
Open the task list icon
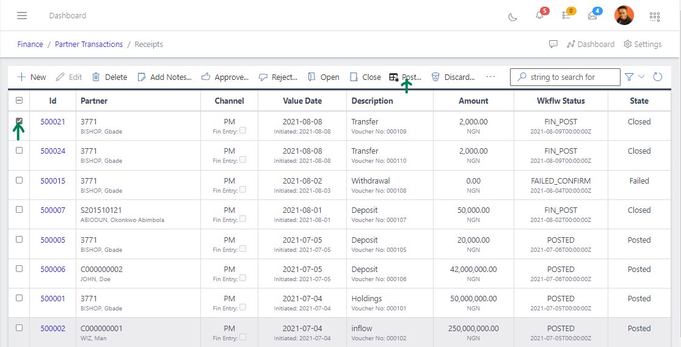566,15
